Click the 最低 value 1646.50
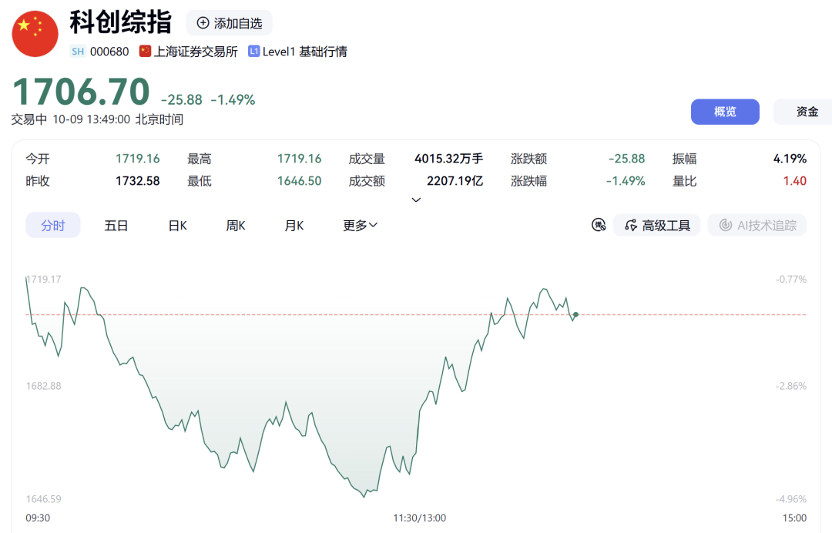Screen dimensions: 832x533 coord(299,181)
